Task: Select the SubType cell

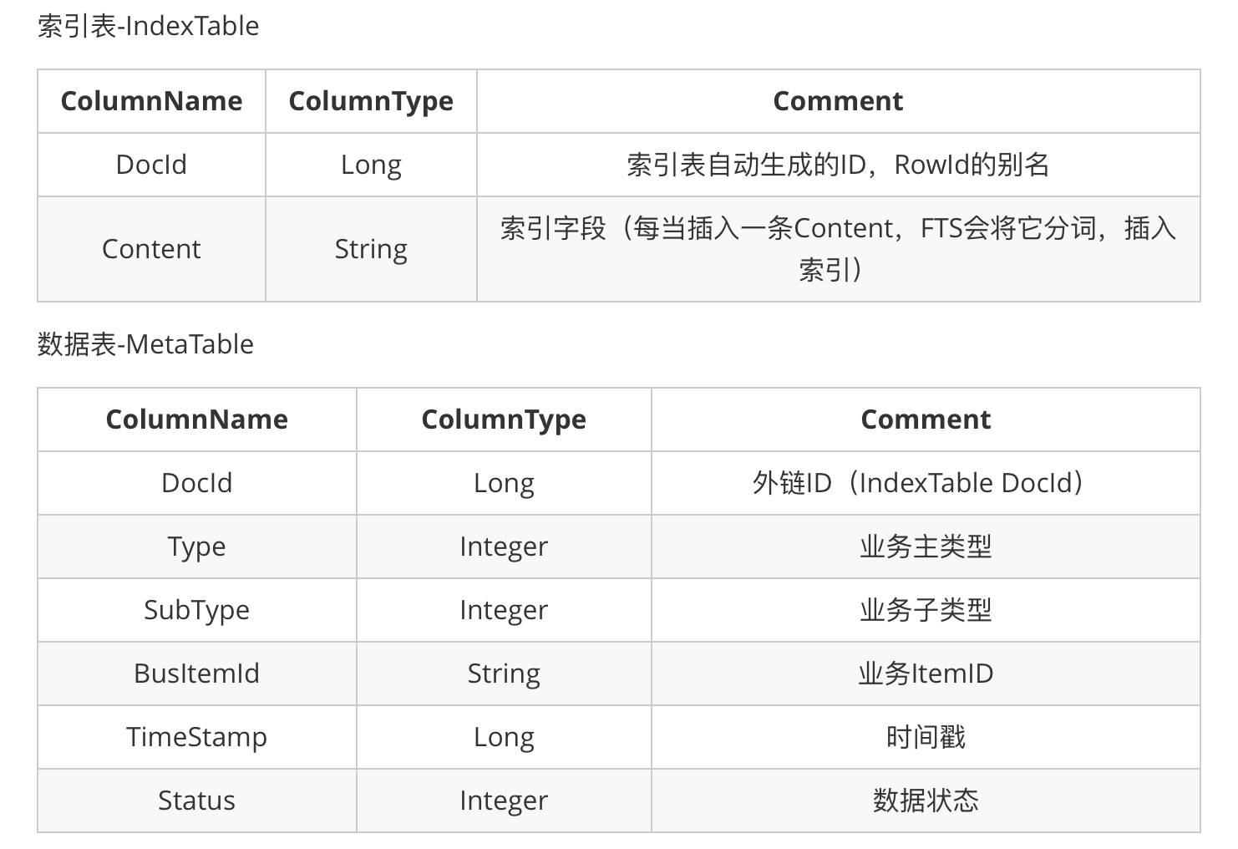Action: click(196, 610)
